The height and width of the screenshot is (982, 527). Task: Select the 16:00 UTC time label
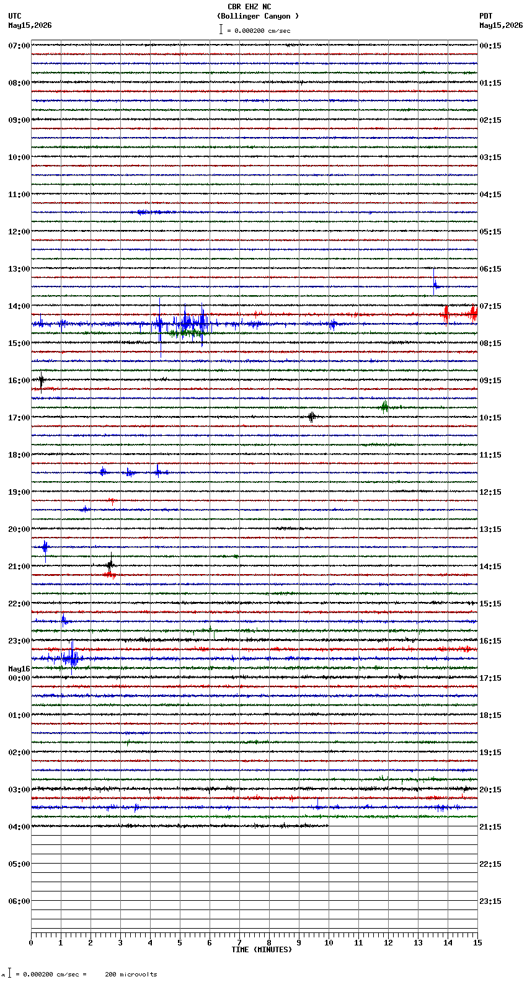(19, 381)
